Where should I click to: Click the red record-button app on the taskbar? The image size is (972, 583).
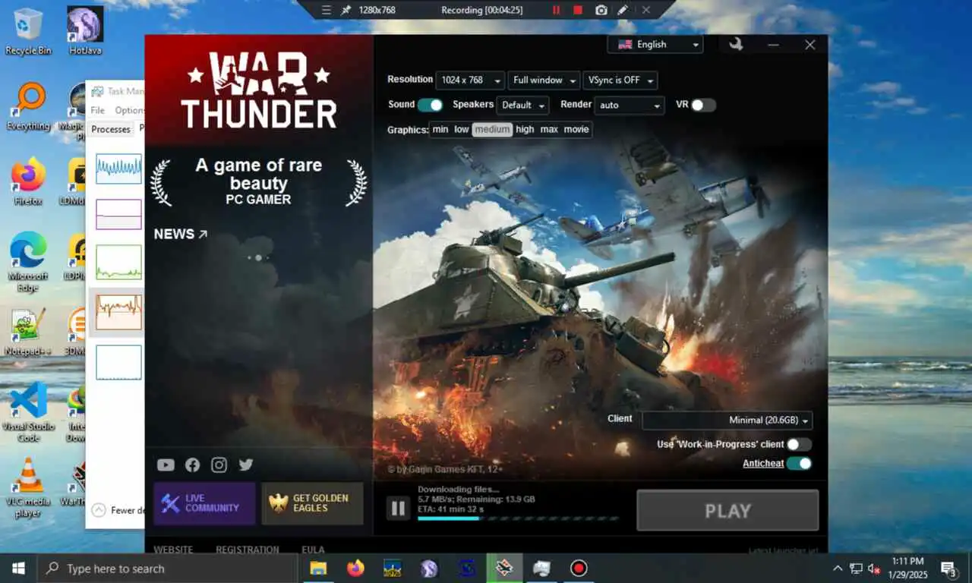click(579, 568)
